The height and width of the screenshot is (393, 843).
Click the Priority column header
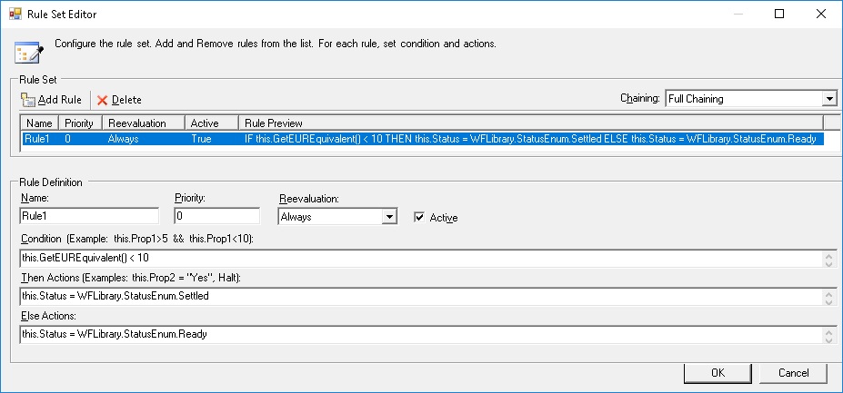pyautogui.click(x=79, y=123)
